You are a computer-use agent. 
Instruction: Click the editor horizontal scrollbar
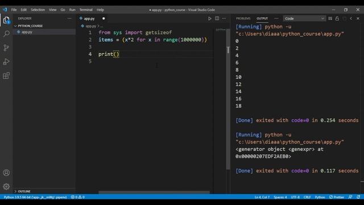(154, 192)
